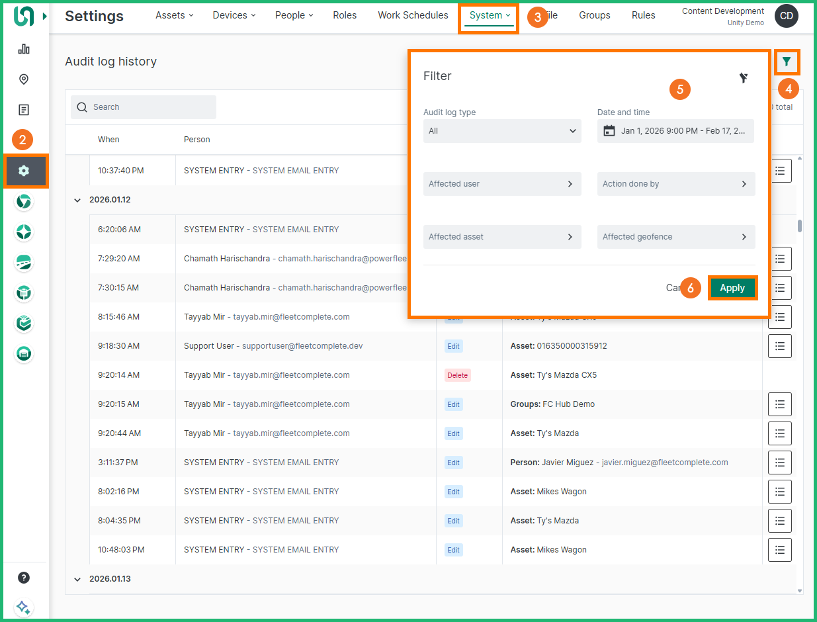The height and width of the screenshot is (622, 817).
Task: Expand the 2026.01.13 date group
Action: coord(77,579)
